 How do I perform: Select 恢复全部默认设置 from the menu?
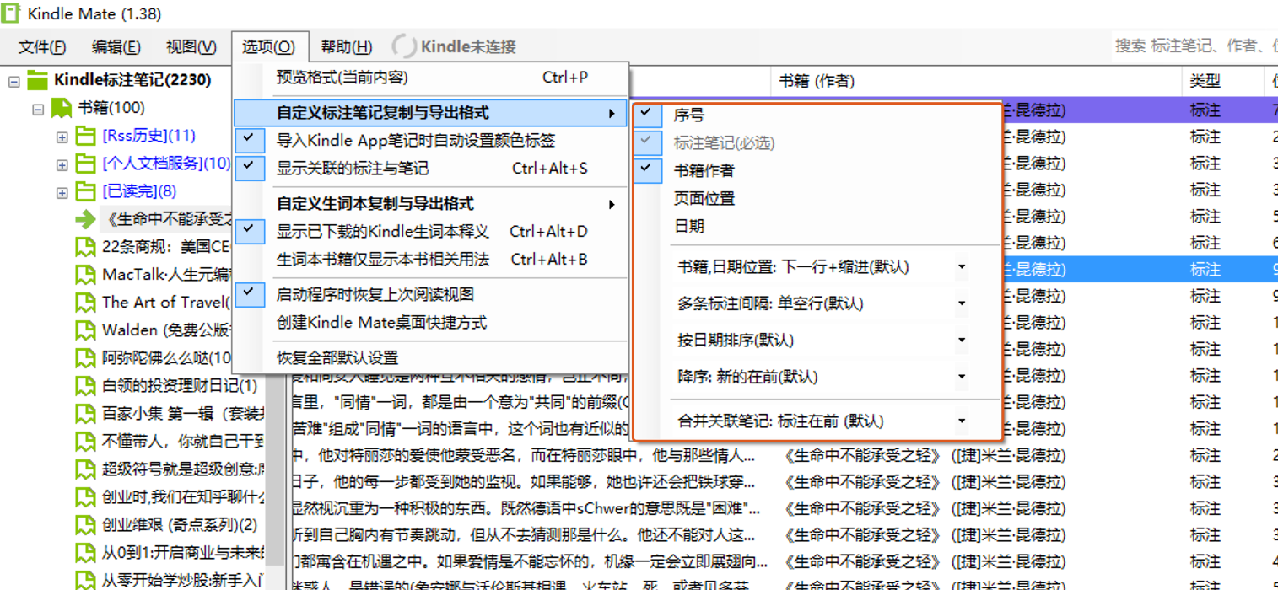[337, 358]
